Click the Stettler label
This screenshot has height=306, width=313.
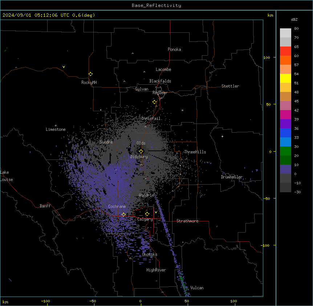click(230, 86)
